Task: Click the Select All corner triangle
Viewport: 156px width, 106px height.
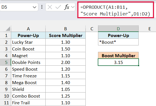Action: 8,29
